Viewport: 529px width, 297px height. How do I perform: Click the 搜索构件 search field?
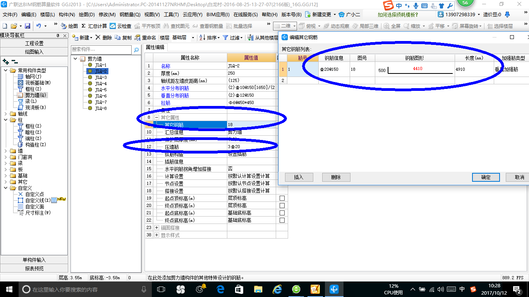point(101,50)
